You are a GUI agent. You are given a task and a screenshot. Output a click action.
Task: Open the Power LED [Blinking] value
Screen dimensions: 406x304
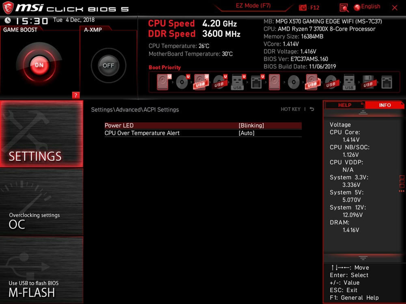click(x=251, y=125)
